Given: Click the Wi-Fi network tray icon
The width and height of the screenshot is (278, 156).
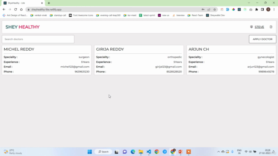Looking at the screenshot, I should tap(246, 152).
